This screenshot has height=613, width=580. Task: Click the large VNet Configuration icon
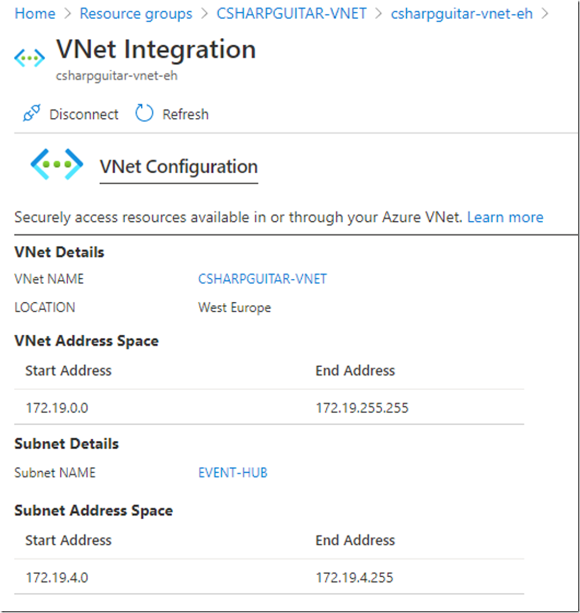pos(57,164)
